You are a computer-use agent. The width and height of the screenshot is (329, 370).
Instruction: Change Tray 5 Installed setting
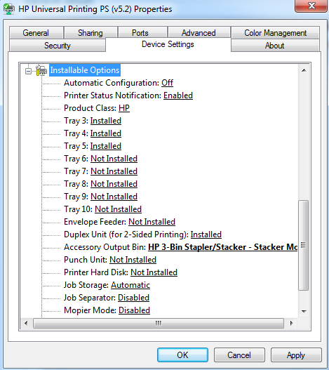point(106,146)
